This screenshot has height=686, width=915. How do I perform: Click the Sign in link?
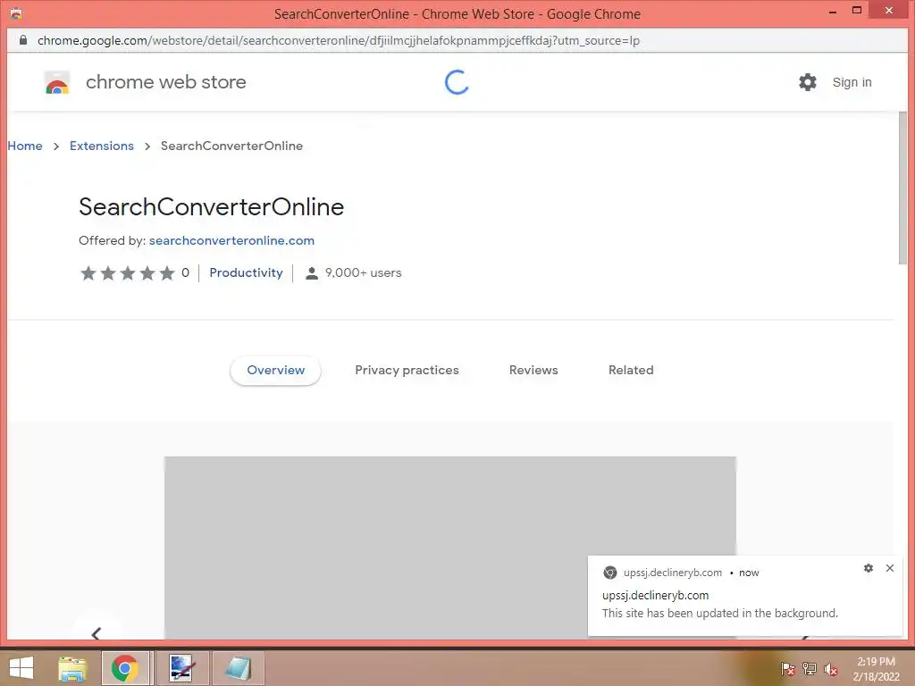(852, 82)
